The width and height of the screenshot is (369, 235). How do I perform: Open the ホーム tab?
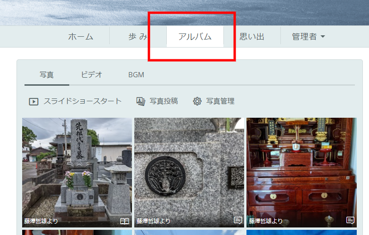click(x=81, y=37)
